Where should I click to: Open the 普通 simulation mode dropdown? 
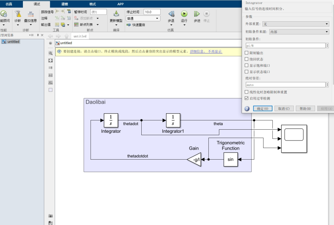tap(143, 19)
